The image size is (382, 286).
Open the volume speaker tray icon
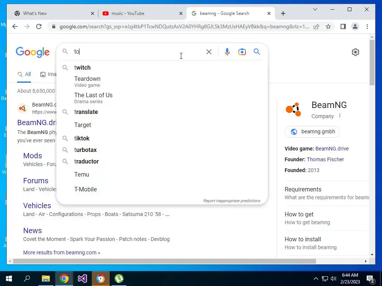coord(334,279)
